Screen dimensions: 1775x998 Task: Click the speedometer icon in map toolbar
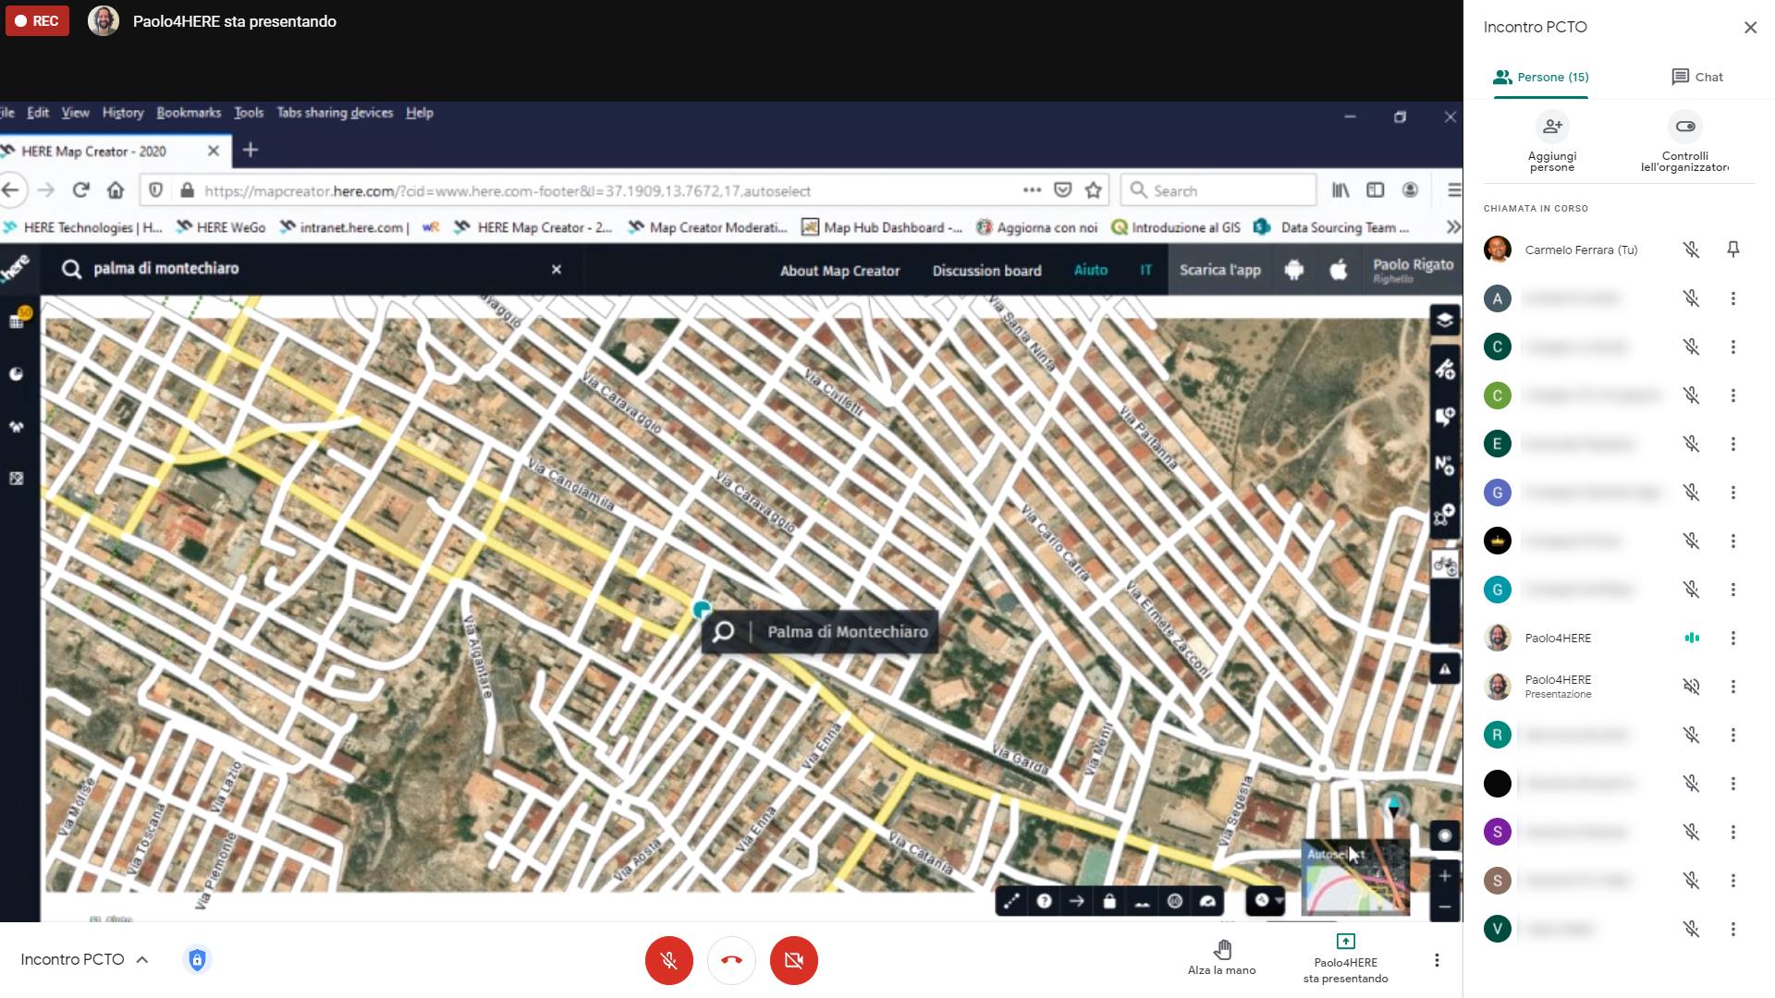[x=1207, y=901]
